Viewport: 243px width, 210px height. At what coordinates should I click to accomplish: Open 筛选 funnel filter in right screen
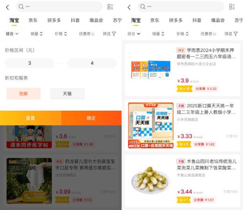click(x=231, y=34)
